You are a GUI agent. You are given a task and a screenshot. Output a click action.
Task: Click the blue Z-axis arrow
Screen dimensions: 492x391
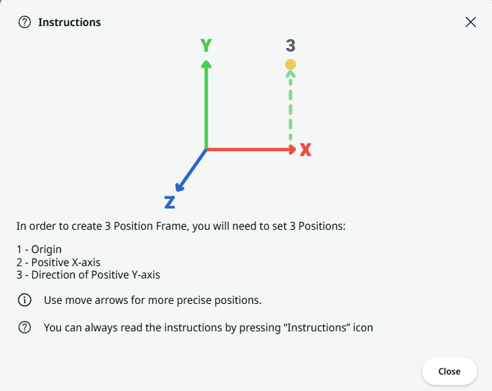191,171
